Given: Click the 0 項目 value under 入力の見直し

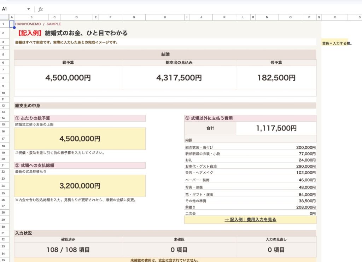Looking at the screenshot, I should 276,250.
